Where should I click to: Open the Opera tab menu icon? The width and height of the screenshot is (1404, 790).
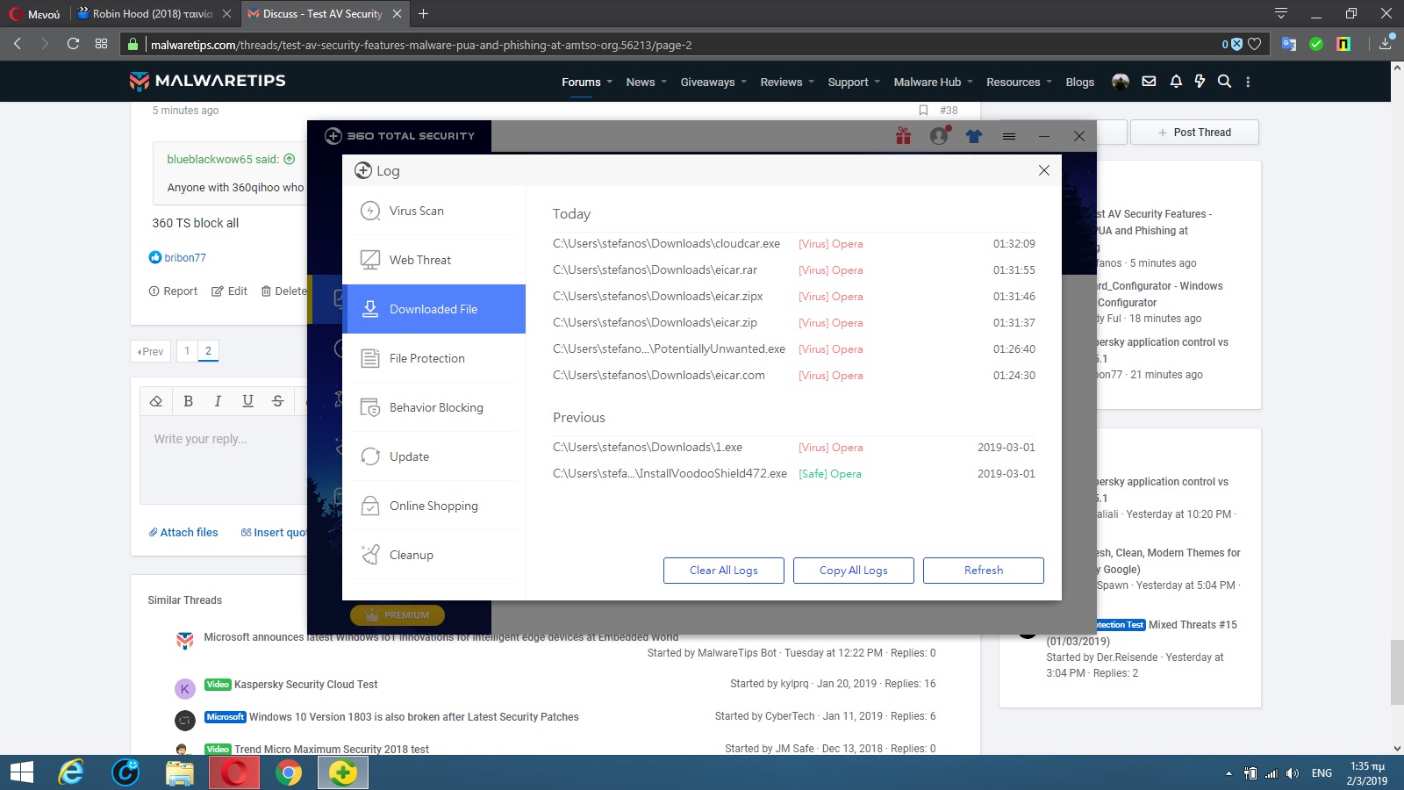[1281, 13]
